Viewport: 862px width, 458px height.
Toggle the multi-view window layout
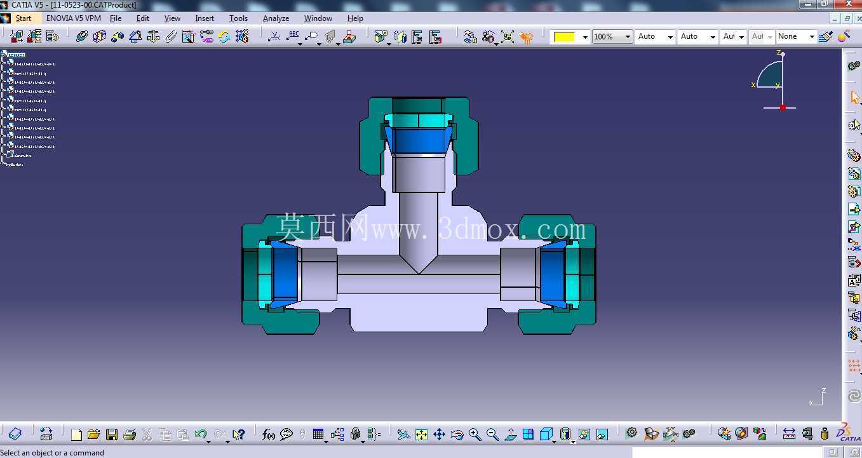click(528, 434)
